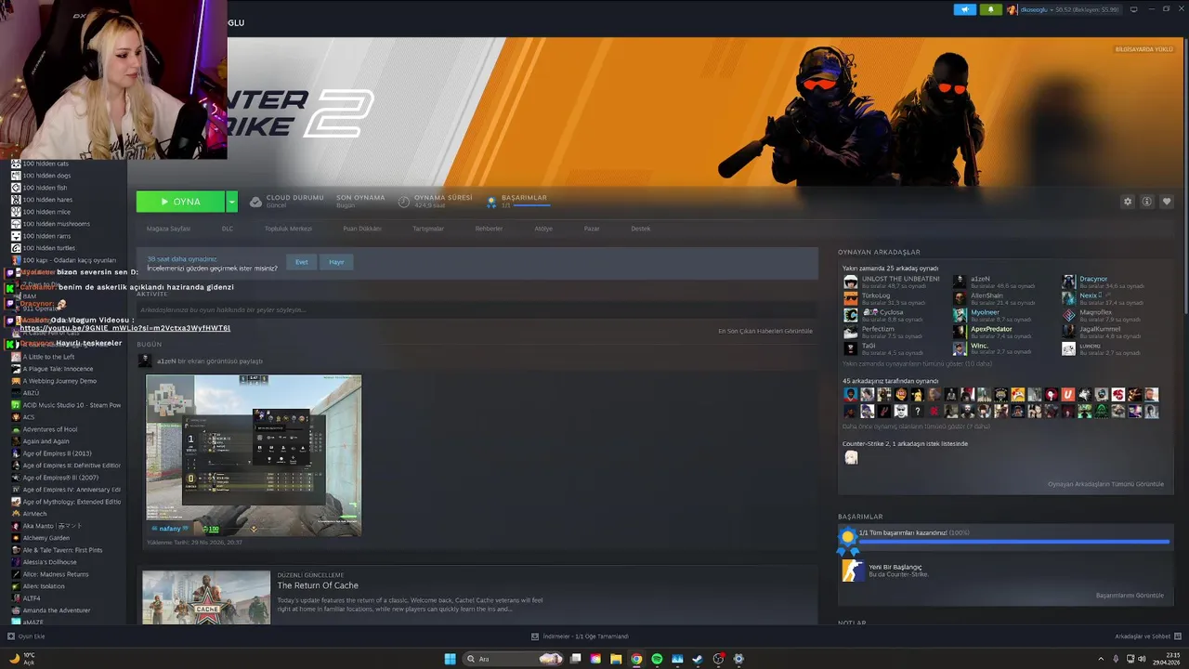Click the green OYNA play button
Screen dimensions: 1189x669
pos(180,202)
